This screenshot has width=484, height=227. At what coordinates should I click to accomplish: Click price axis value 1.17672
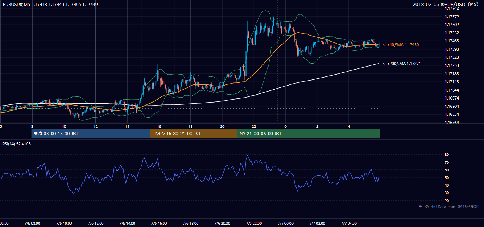[x=452, y=17]
